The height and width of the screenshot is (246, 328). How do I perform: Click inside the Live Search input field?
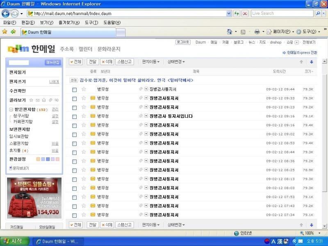[282, 14]
